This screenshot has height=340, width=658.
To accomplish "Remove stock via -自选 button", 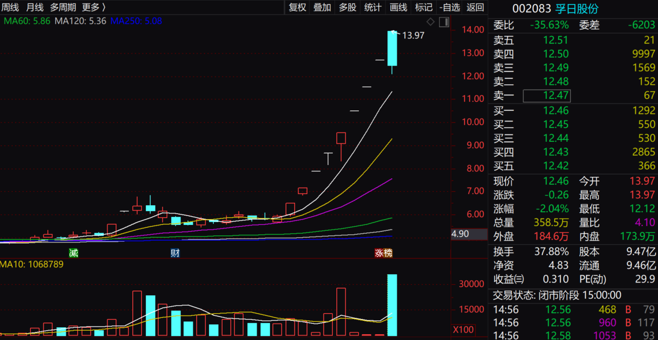I will [450, 7].
